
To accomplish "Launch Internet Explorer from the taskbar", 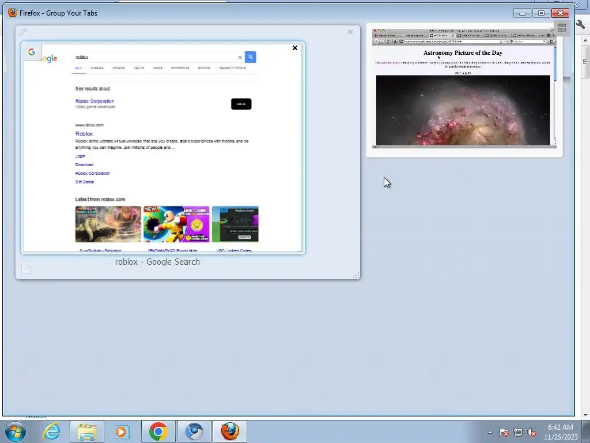I will 51,431.
